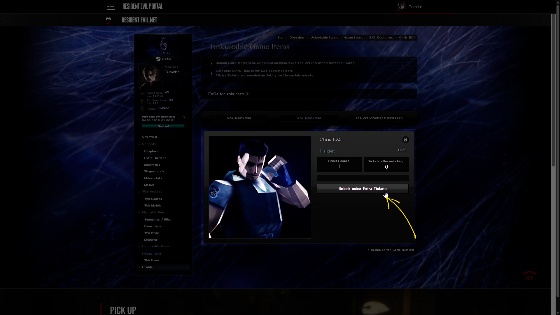The height and width of the screenshot is (315, 560).
Task: Click the PICK UP heading
Action: [x=123, y=310]
